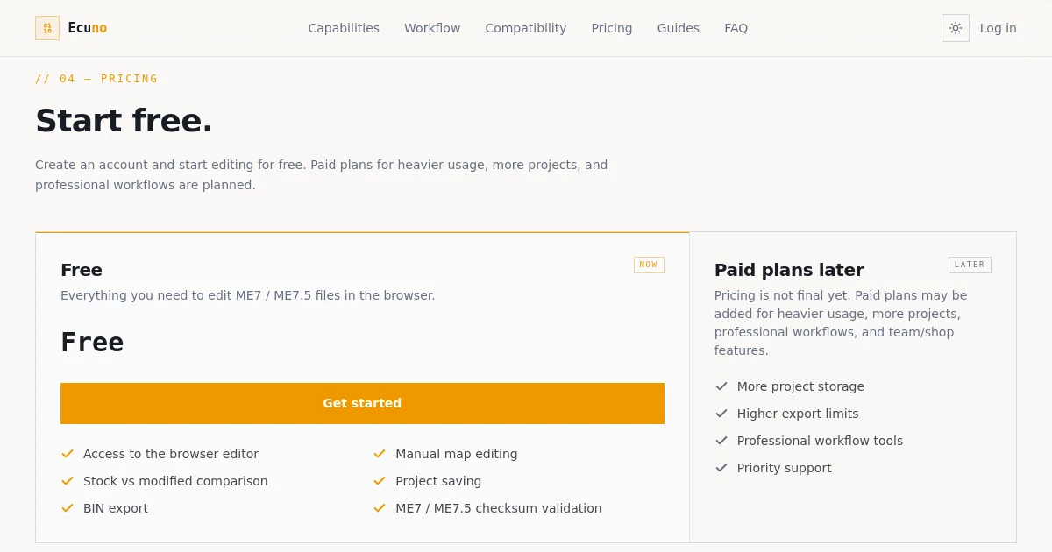The image size is (1052, 552).
Task: Click checkmark icon beside Project saving
Action: pos(380,481)
